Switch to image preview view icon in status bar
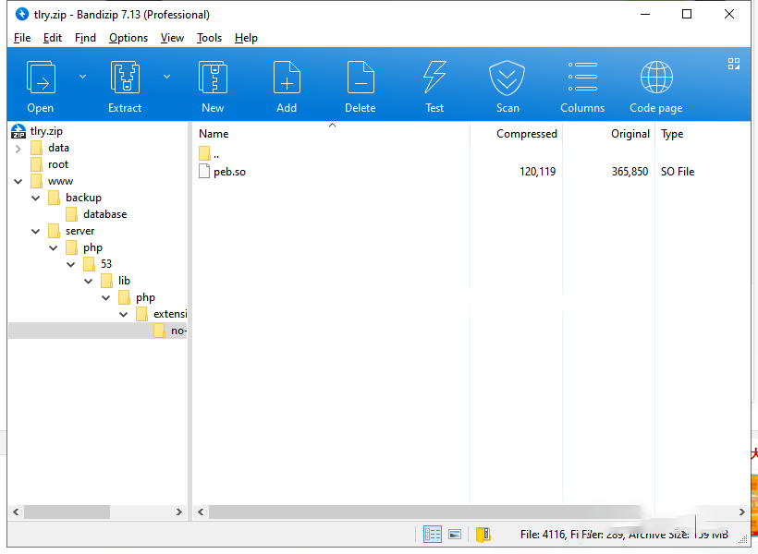The image size is (758, 554). coord(455,535)
